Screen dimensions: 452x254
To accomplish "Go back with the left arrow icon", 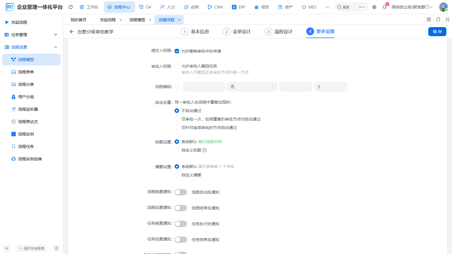I will click(x=72, y=32).
